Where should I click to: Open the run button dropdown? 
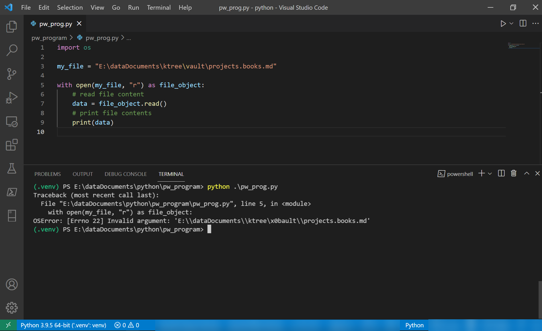coord(511,24)
